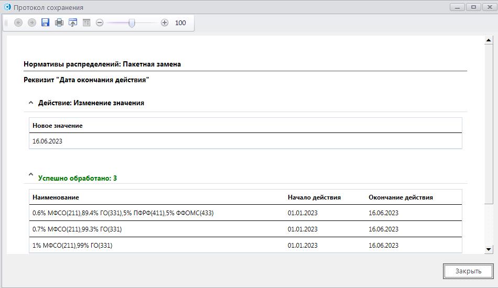This screenshot has width=498, height=288.
Task: Select row '0.6% МФСО(211),89.4% ГО(331),5% ПФРФ(411)'
Action: [245, 213]
